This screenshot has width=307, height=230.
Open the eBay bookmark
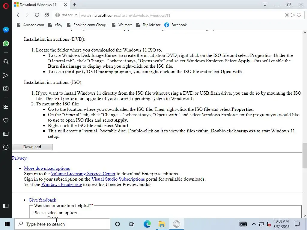coord(55,25)
